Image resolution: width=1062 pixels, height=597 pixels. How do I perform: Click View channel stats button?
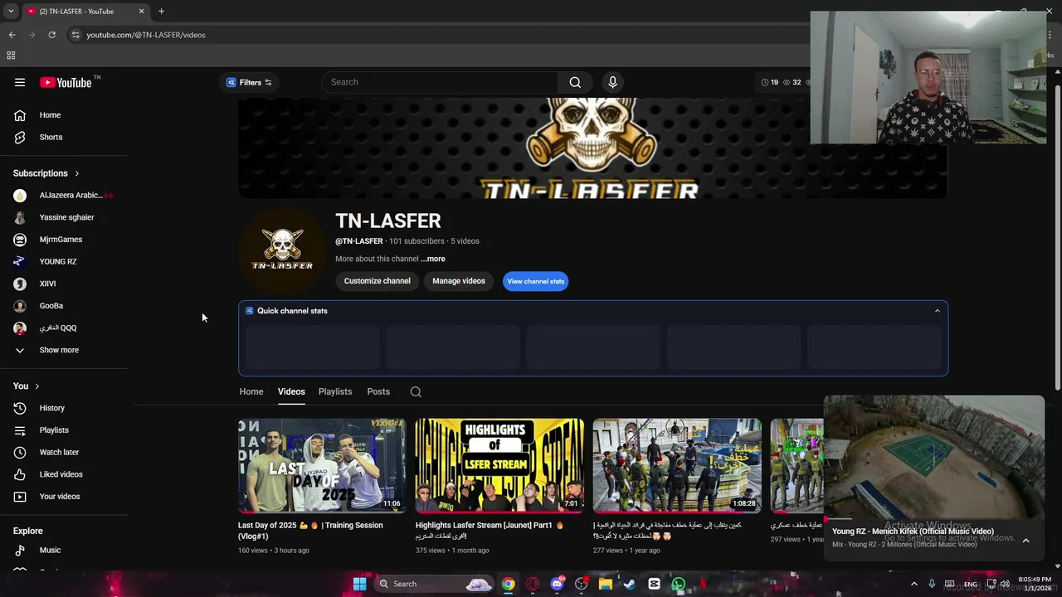[x=535, y=281]
